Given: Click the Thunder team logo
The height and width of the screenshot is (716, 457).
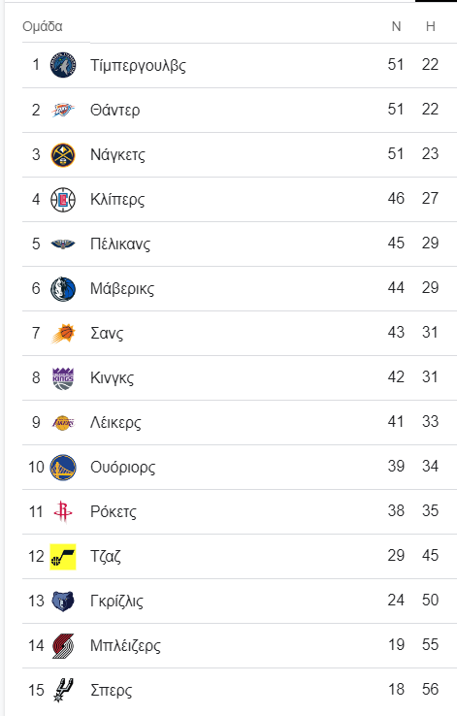Looking at the screenshot, I should 63,110.
